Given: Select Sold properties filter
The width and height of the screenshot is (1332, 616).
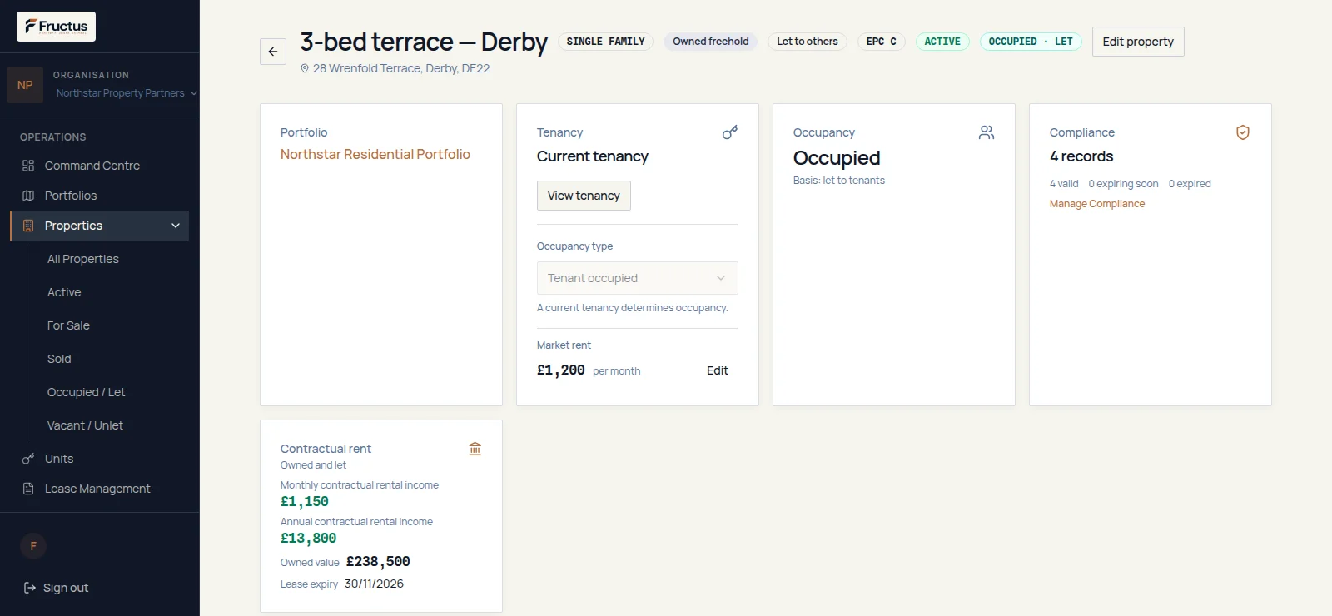Looking at the screenshot, I should (x=59, y=359).
